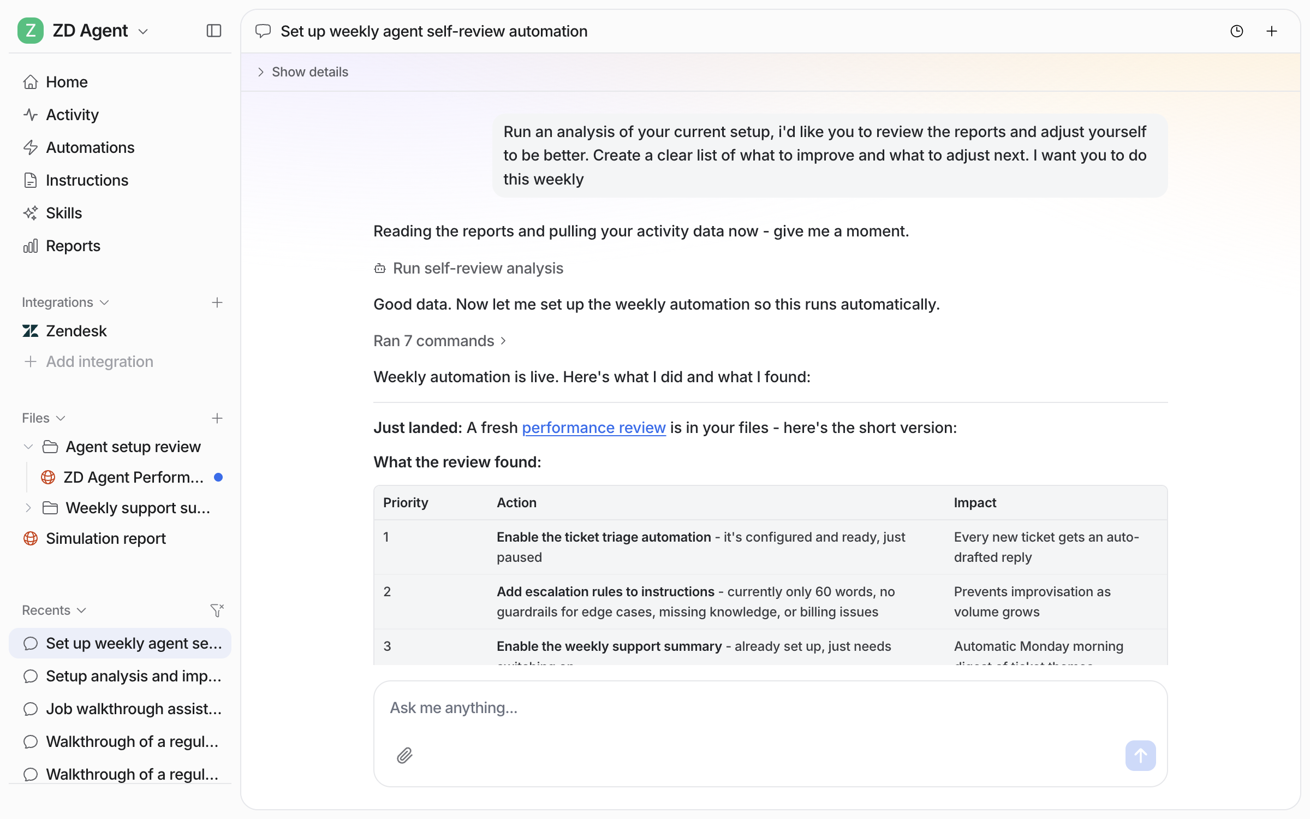Open the performance review link
1310x819 pixels.
pos(594,428)
